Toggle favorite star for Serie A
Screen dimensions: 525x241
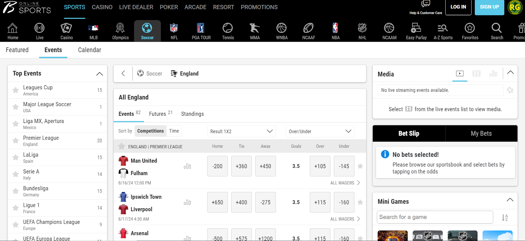(15, 174)
